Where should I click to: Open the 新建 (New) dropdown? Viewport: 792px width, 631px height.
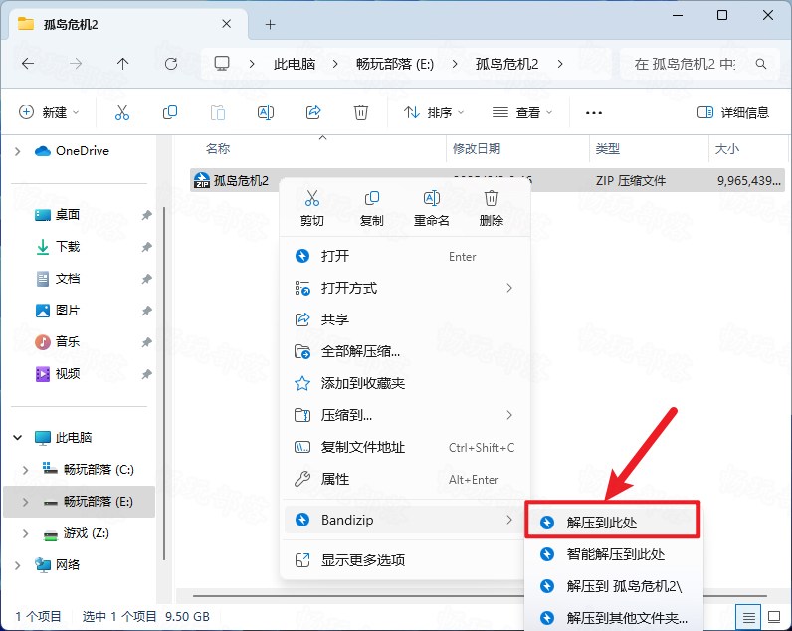[49, 112]
